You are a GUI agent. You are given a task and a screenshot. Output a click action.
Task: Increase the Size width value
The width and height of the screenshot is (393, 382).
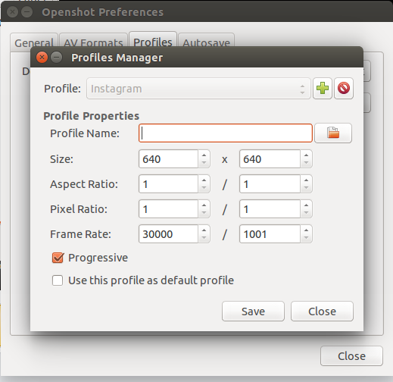click(204, 155)
